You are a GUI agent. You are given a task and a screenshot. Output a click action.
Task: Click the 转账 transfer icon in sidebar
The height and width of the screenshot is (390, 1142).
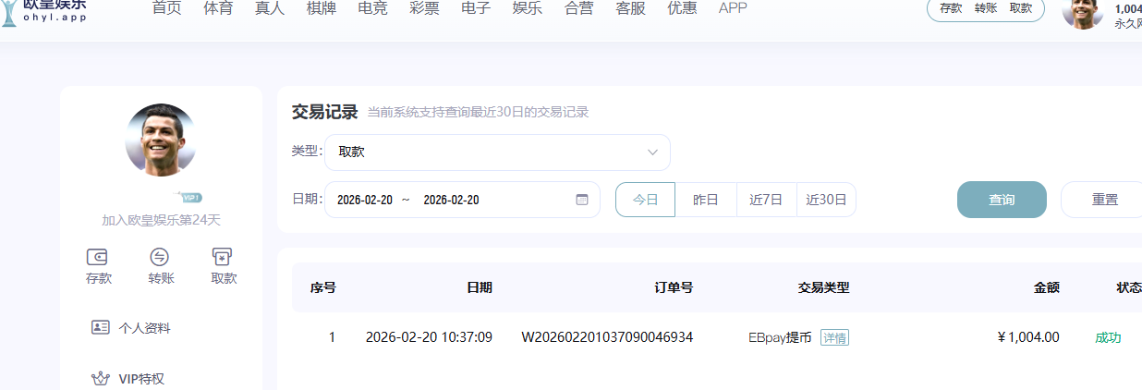160,257
